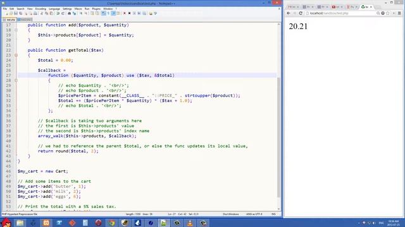
Task: Bookmark page with Chrome star icon
Action: tap(388, 13)
